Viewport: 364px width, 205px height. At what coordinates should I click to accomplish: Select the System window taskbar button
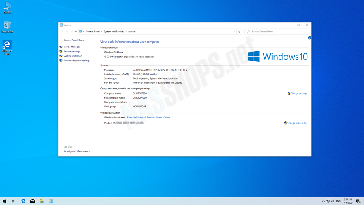coord(51,201)
